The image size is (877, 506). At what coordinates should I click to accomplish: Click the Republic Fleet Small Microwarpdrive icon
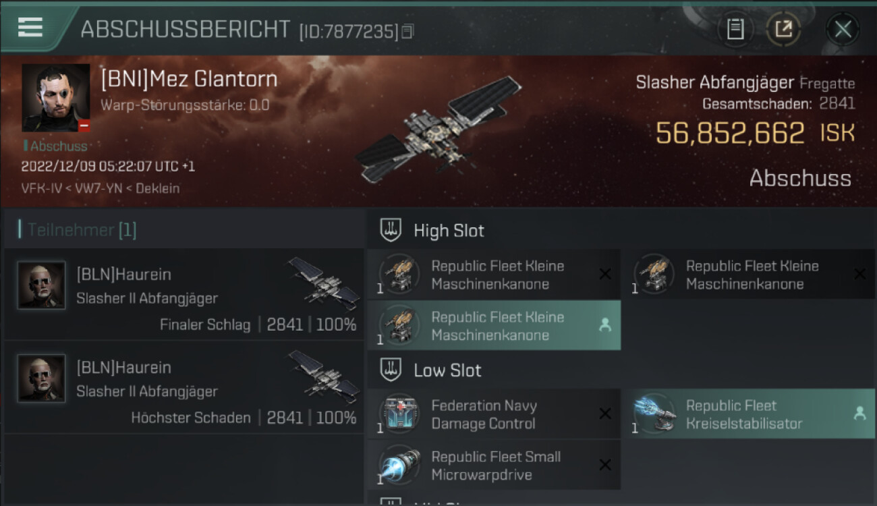[x=399, y=466]
